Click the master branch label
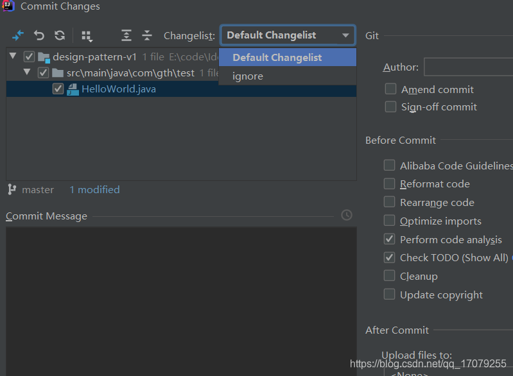Image resolution: width=513 pixels, height=376 pixels. pyautogui.click(x=38, y=190)
